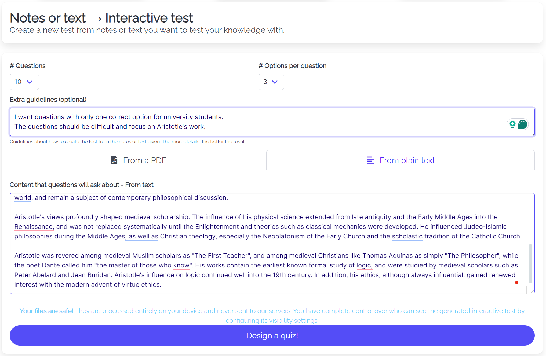Click the PDF file icon beside From a PDF
The height and width of the screenshot is (356, 546).
[x=114, y=160]
